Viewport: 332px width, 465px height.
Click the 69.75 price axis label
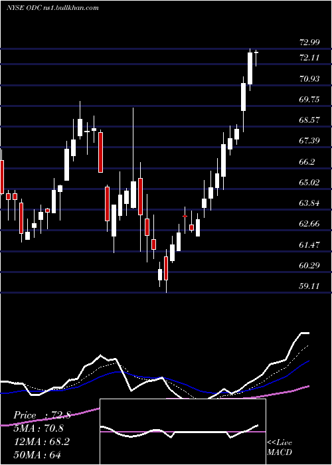pos(309,100)
